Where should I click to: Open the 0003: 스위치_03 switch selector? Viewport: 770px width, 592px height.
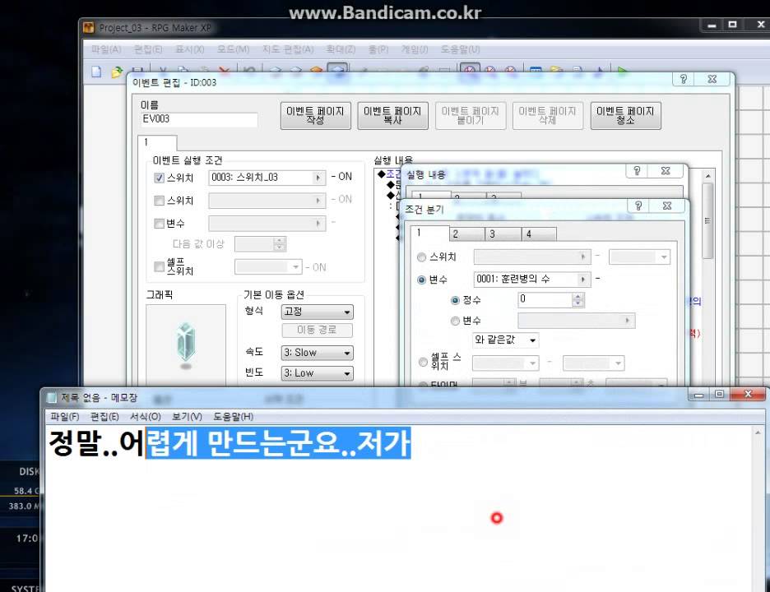(318, 178)
